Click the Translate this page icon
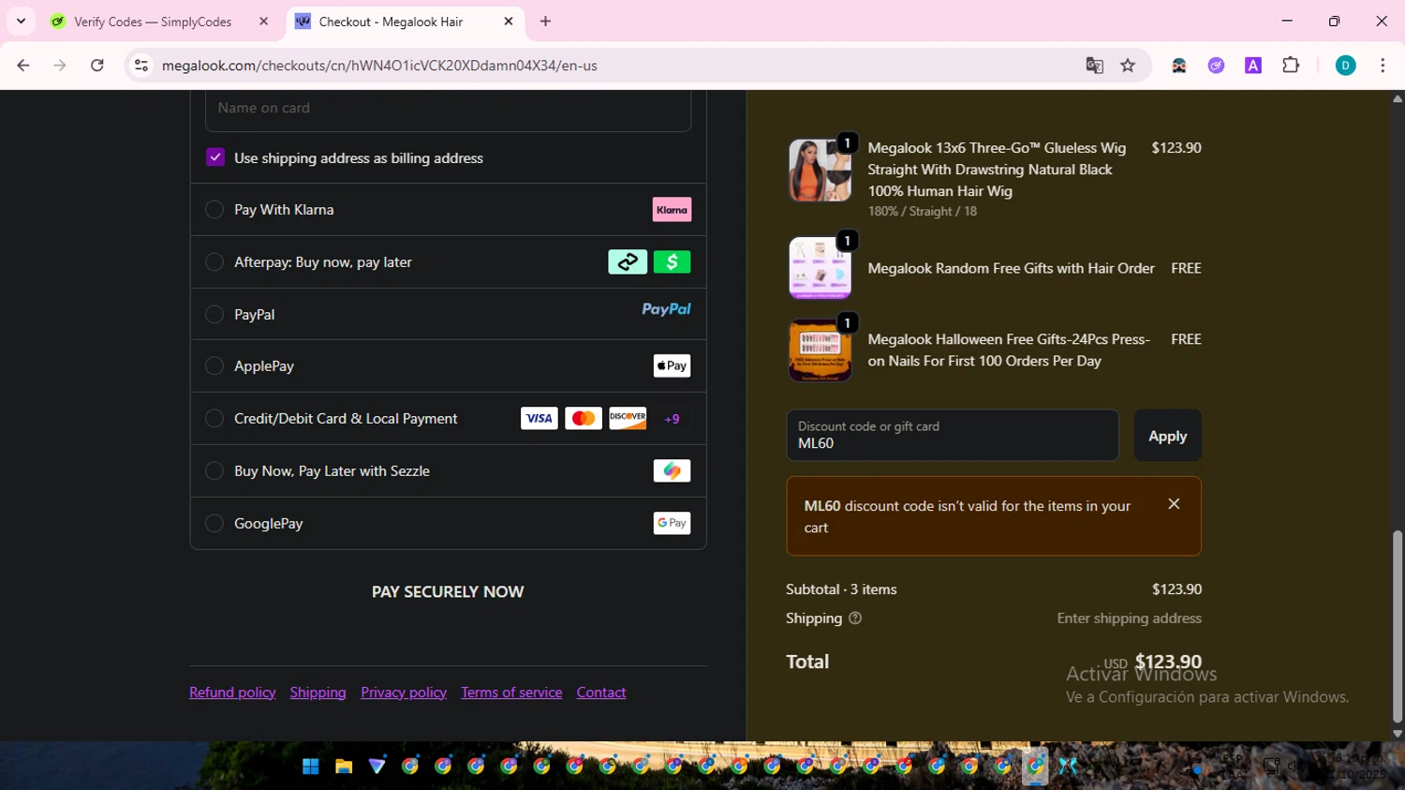Image resolution: width=1405 pixels, height=790 pixels. coord(1094,66)
